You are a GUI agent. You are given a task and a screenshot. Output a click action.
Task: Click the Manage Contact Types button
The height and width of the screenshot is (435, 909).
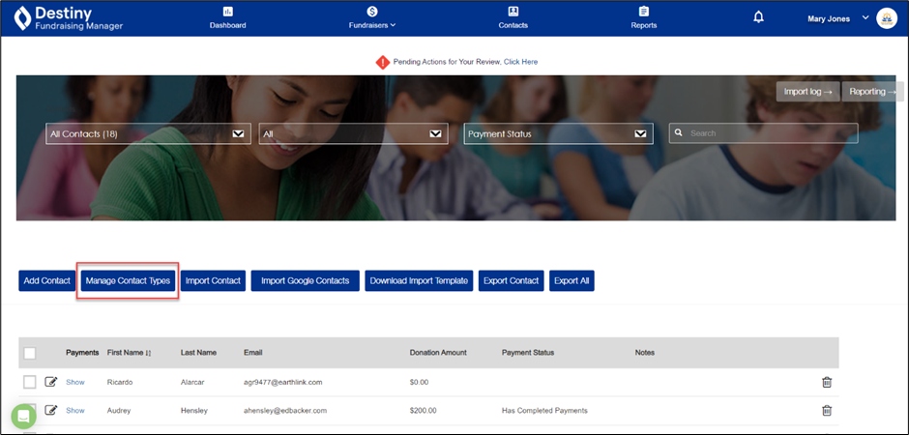128,280
